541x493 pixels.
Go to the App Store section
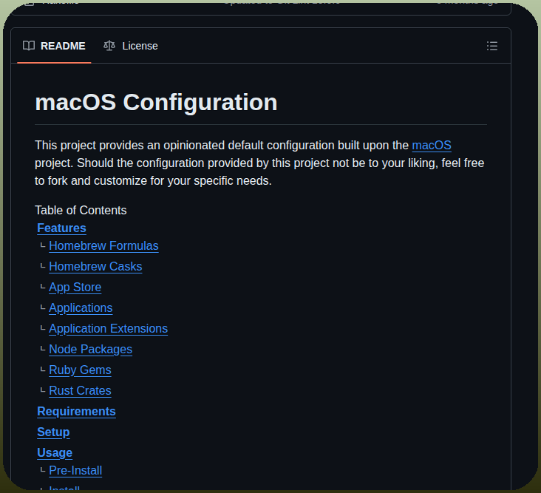point(75,287)
